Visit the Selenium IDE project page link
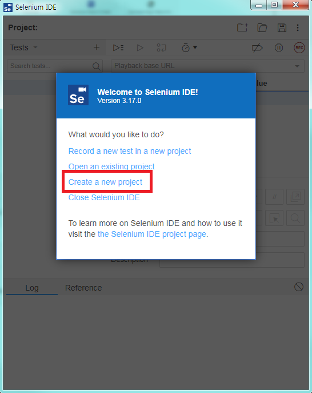The image size is (312, 393). [x=152, y=234]
